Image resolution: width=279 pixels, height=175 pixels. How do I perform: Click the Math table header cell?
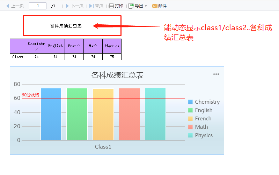[93, 46]
